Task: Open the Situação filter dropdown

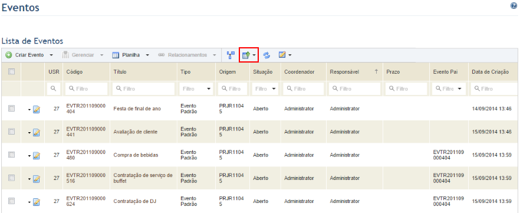Action: pyautogui.click(x=274, y=89)
